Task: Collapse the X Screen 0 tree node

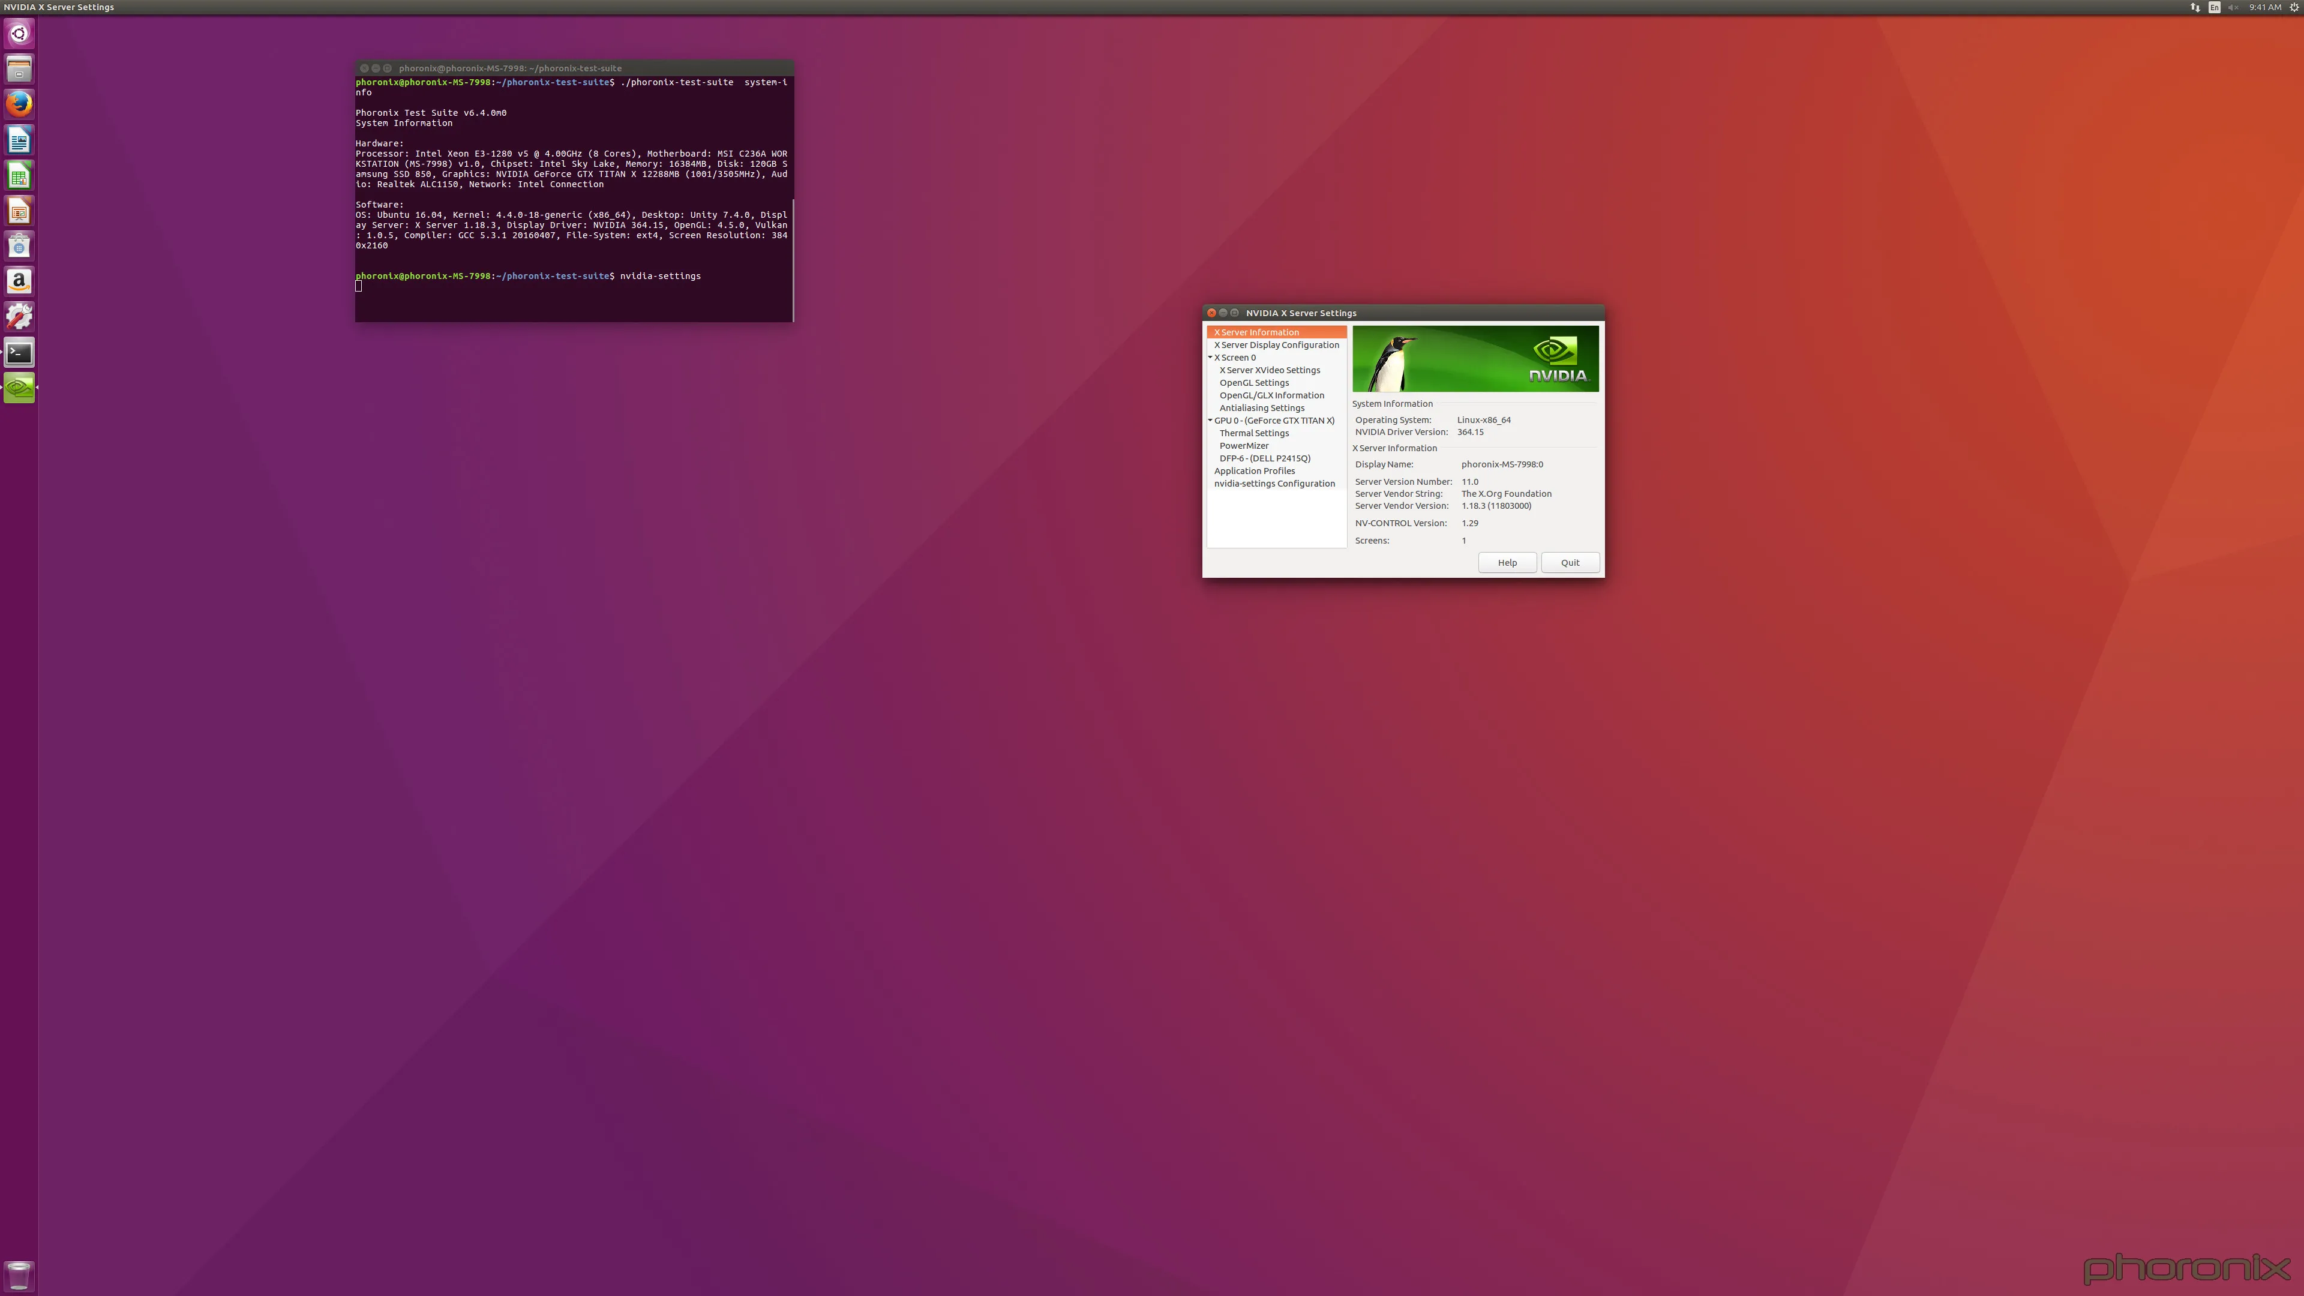Action: (x=1210, y=358)
